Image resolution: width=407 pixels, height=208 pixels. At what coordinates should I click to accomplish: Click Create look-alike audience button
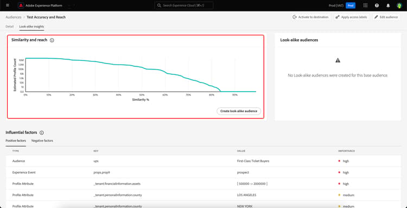tap(239, 111)
